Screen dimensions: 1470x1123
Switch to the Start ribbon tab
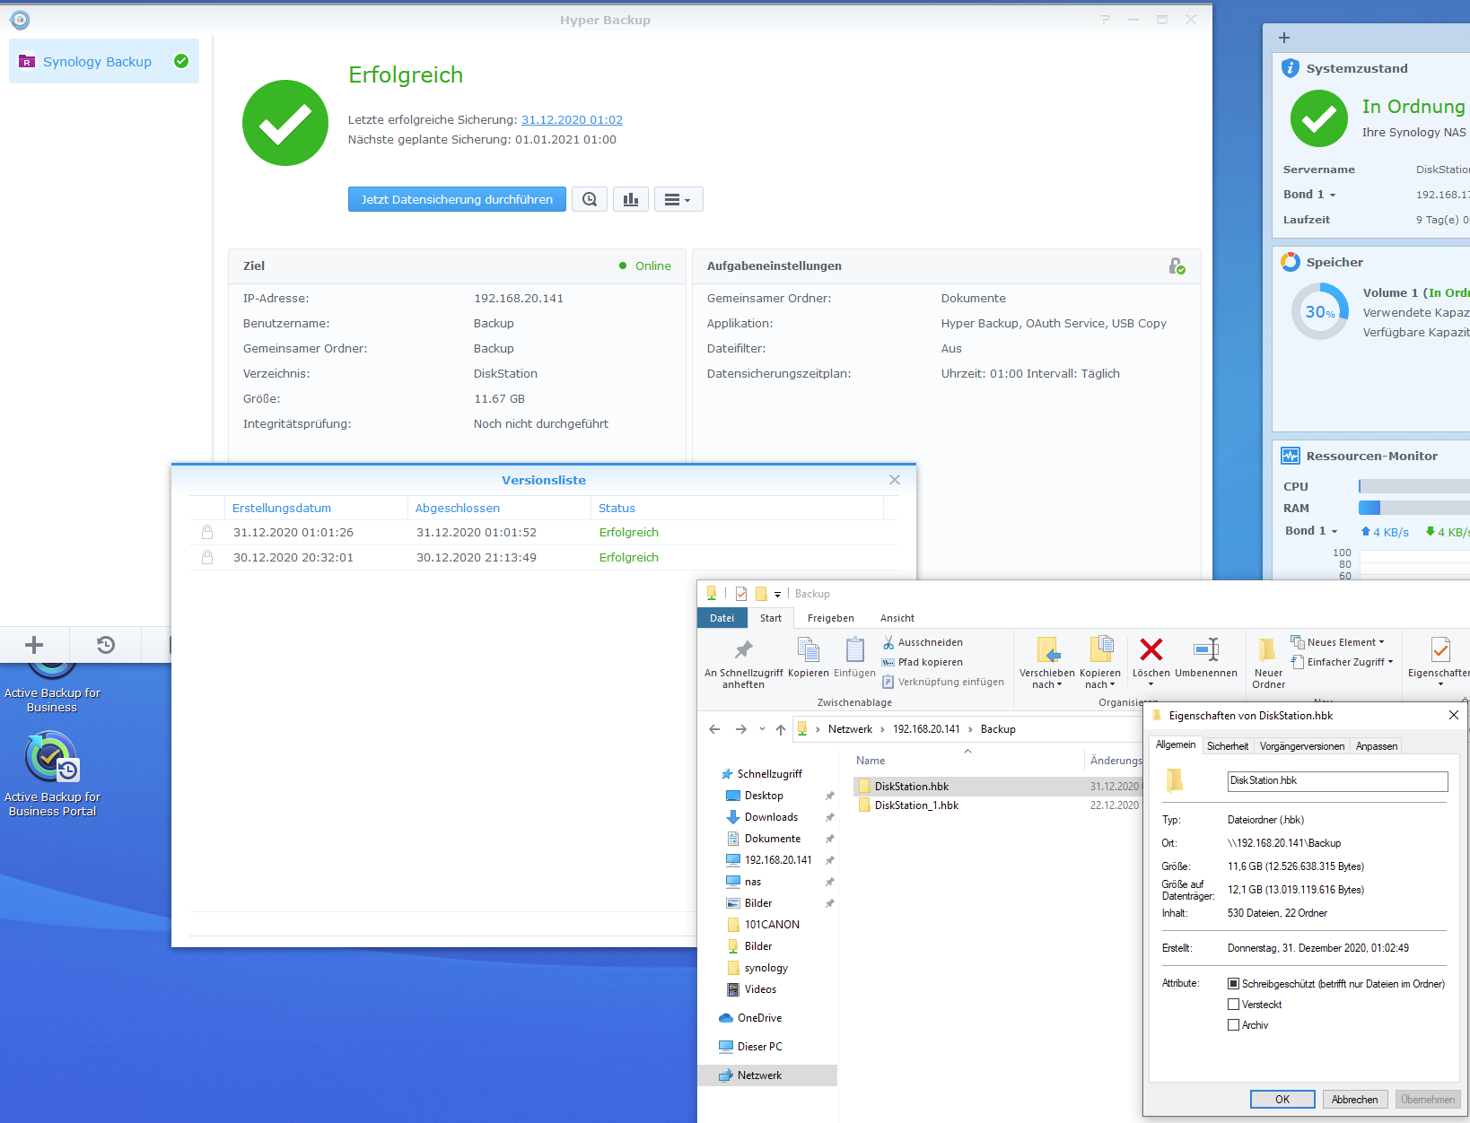771,618
